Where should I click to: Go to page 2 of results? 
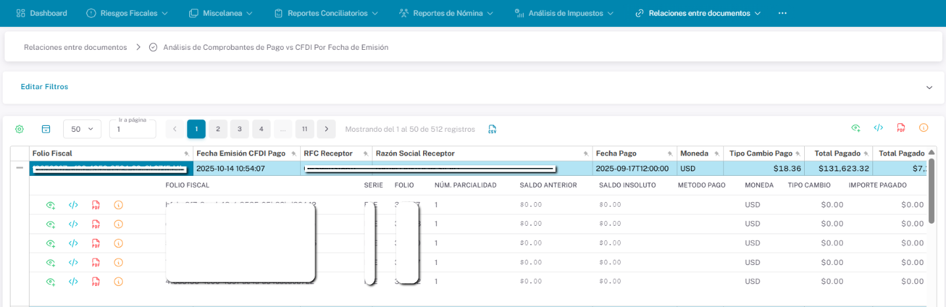coord(217,129)
